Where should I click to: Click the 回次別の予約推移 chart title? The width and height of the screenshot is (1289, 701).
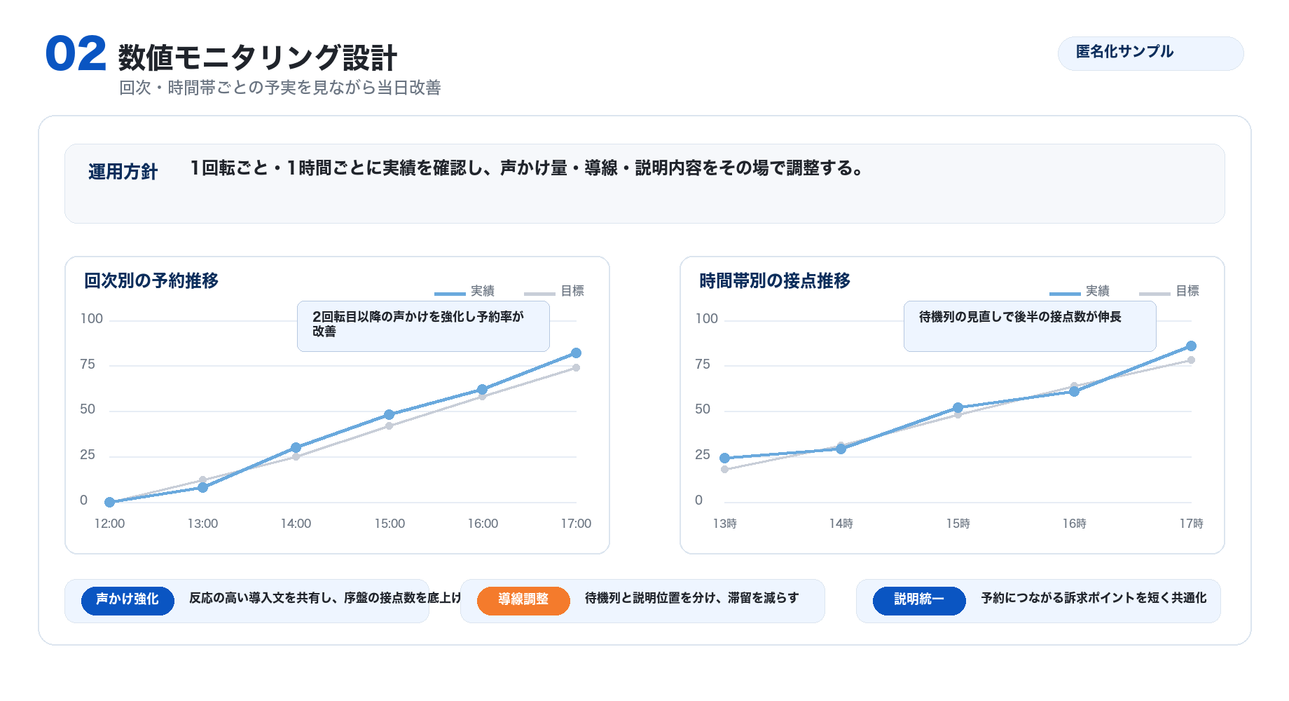pyautogui.click(x=151, y=281)
